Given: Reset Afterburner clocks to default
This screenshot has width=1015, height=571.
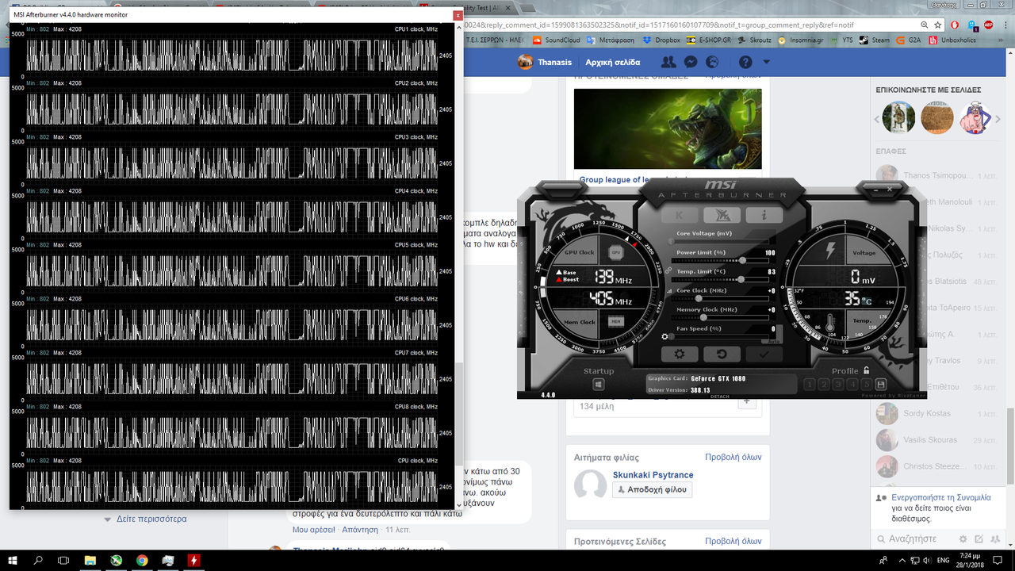Looking at the screenshot, I should 722,354.
